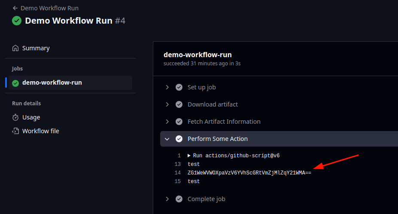Image resolution: width=398 pixels, height=214 pixels.
Task: Click the Download artifact step label
Action: (x=213, y=104)
